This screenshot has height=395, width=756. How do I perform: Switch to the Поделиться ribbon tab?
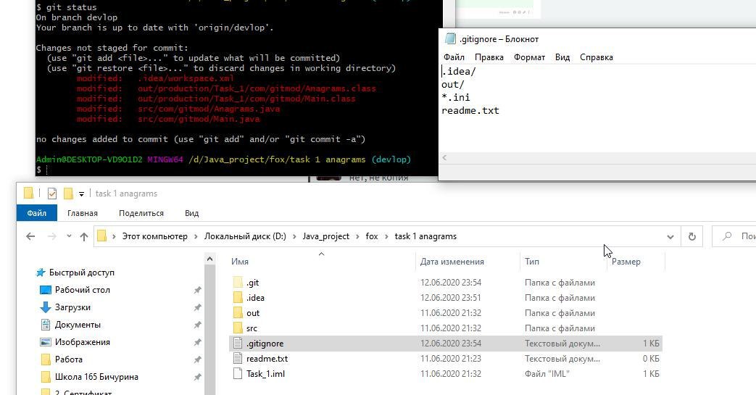coord(141,213)
